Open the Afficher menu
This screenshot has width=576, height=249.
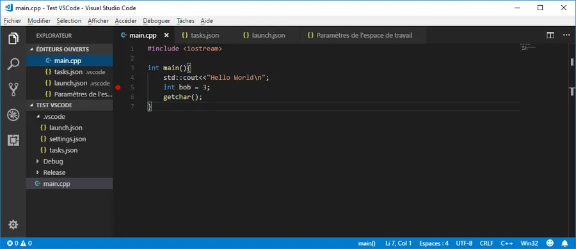[98, 21]
